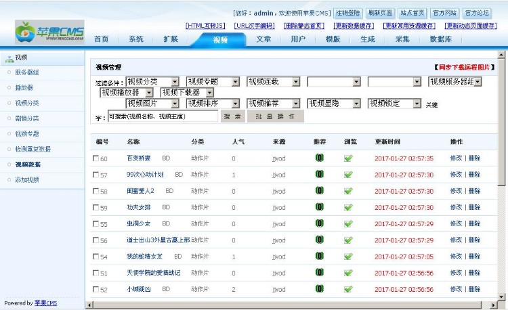Viewport: 508px width, 310px height.
Task: Click the recommend icon in row 60
Action: (320, 158)
